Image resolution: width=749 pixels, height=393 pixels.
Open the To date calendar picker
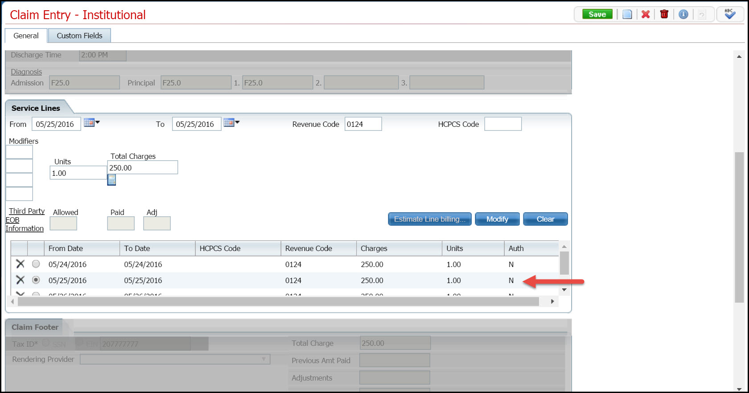[x=231, y=123]
